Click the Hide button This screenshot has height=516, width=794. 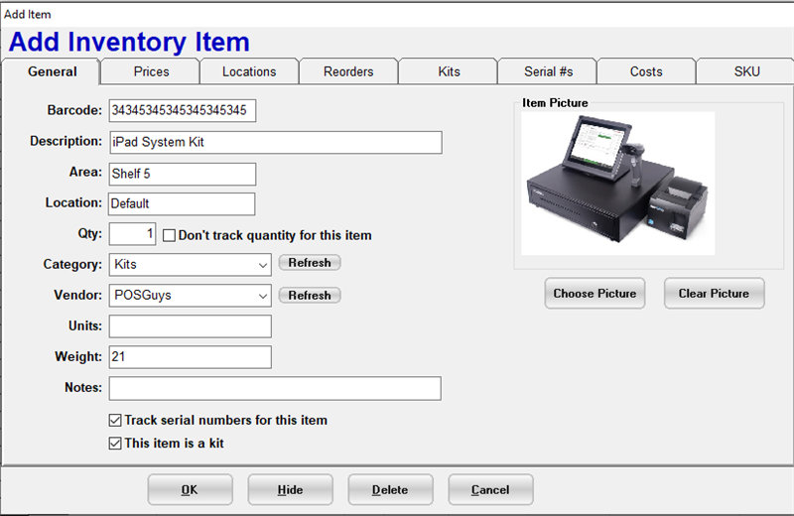(x=290, y=489)
